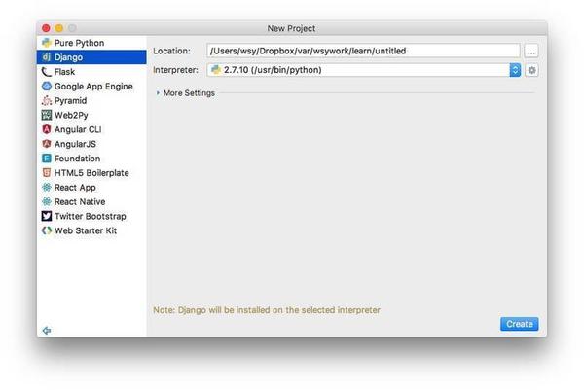The height and width of the screenshot is (390, 584).
Task: Browse for location with ellipsis button
Action: pyautogui.click(x=531, y=51)
